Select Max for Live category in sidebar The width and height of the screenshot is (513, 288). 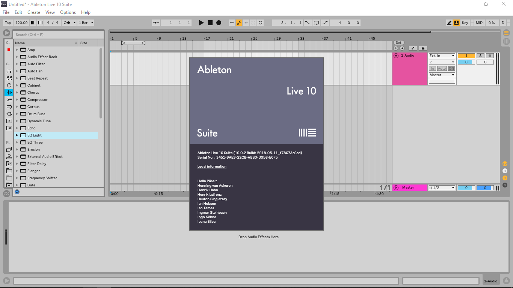[9, 106]
